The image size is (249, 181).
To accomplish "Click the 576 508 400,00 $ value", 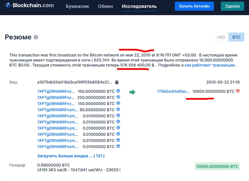I will (x=137, y=65).
